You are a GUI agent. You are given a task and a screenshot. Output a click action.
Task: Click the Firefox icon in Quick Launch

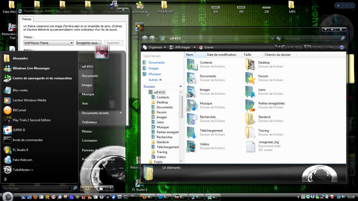[x=35, y=197]
